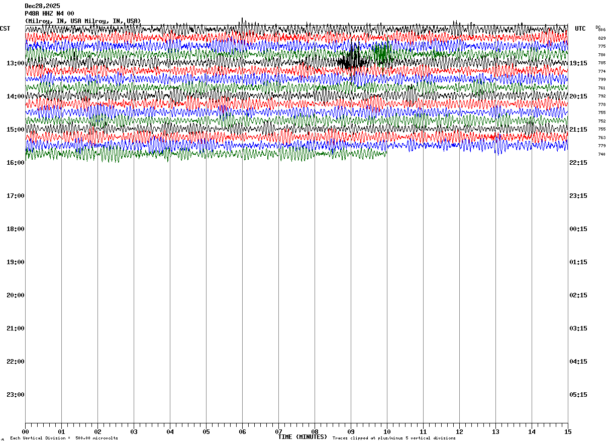Click minute 10 on the time axis
The height and width of the screenshot is (445, 608).
click(x=387, y=431)
